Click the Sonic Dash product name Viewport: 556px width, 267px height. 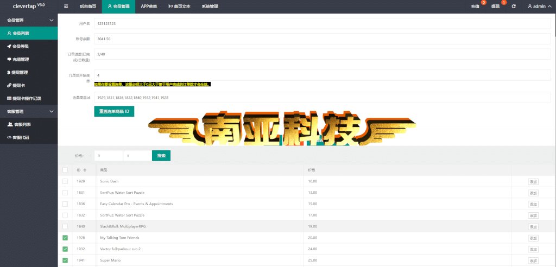[110, 181]
